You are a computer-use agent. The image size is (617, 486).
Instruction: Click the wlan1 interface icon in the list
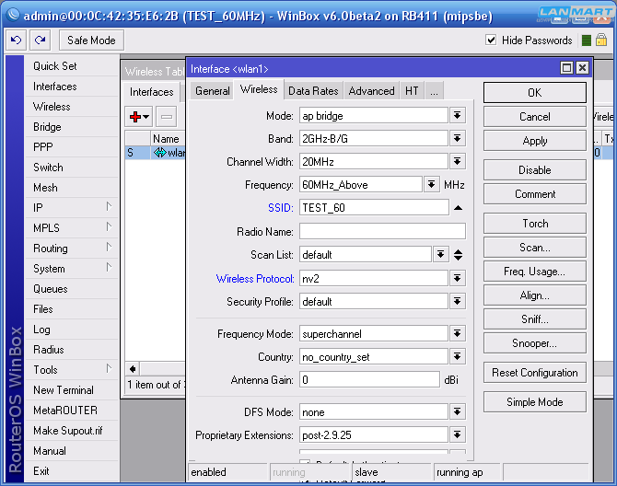pyautogui.click(x=159, y=153)
